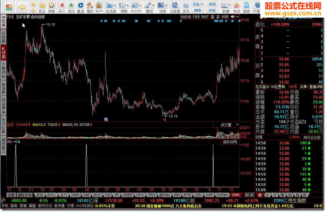Collapse the left sidebar with the top arrow
The height and width of the screenshot is (212, 326).
3,17
